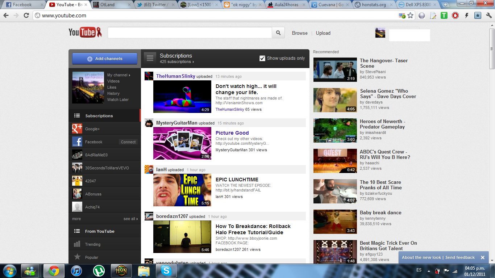Show hidden system tray icons
This screenshot has height=278, width=495.
pyautogui.click(x=429, y=271)
